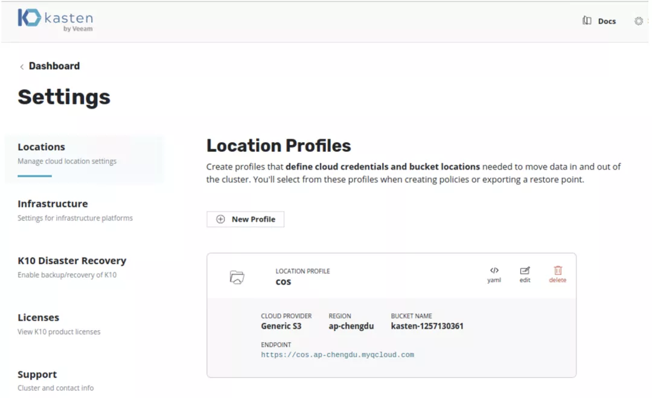Go back via Dashboard chevron arrow
The width and height of the screenshot is (652, 398).
(x=22, y=67)
